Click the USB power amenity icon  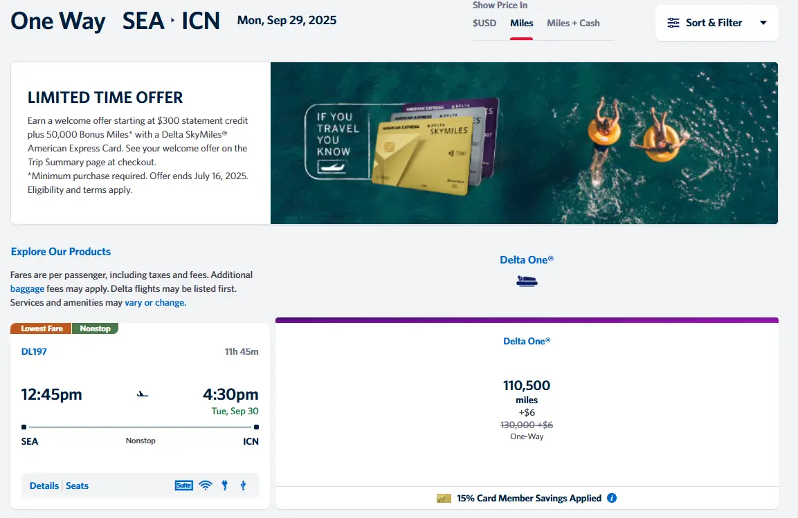coord(243,485)
